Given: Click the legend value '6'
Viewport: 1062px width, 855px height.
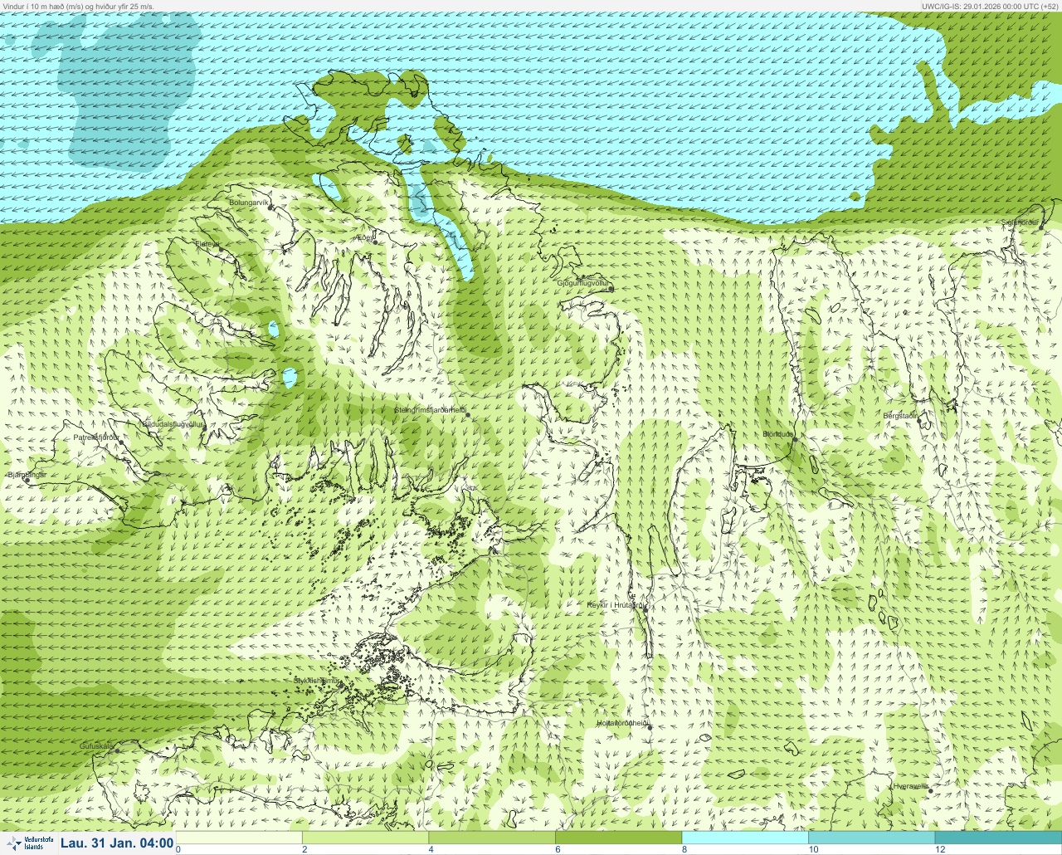Looking at the screenshot, I should click(x=558, y=849).
